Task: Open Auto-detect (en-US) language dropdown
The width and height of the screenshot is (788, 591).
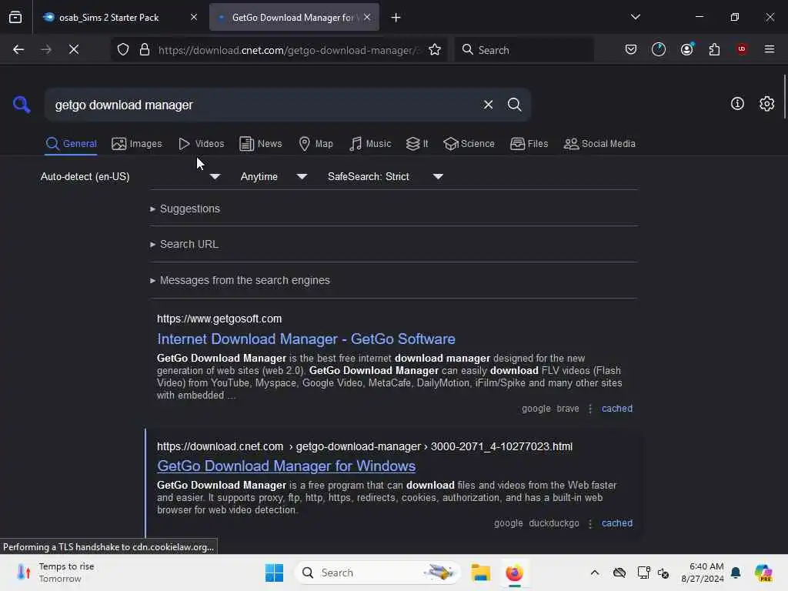Action: 130,177
